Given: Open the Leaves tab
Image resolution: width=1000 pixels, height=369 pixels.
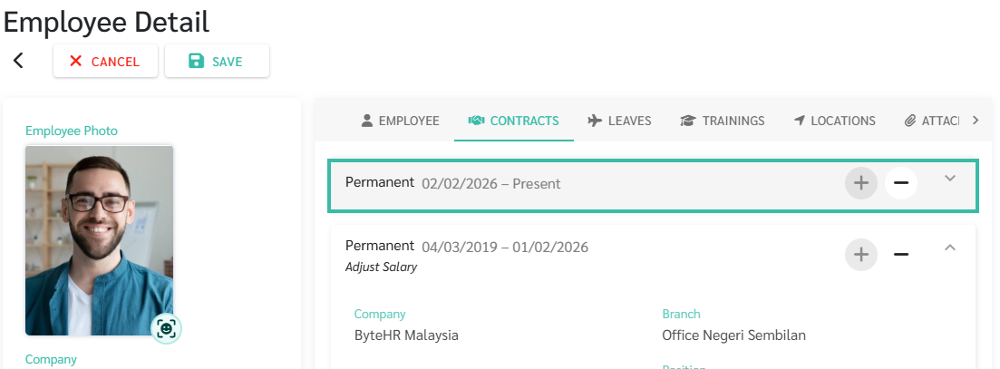Looking at the screenshot, I should pyautogui.click(x=619, y=121).
